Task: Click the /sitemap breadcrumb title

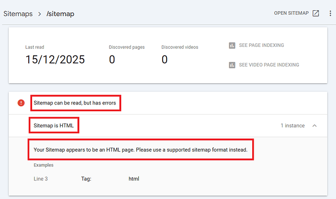Action: [x=60, y=14]
